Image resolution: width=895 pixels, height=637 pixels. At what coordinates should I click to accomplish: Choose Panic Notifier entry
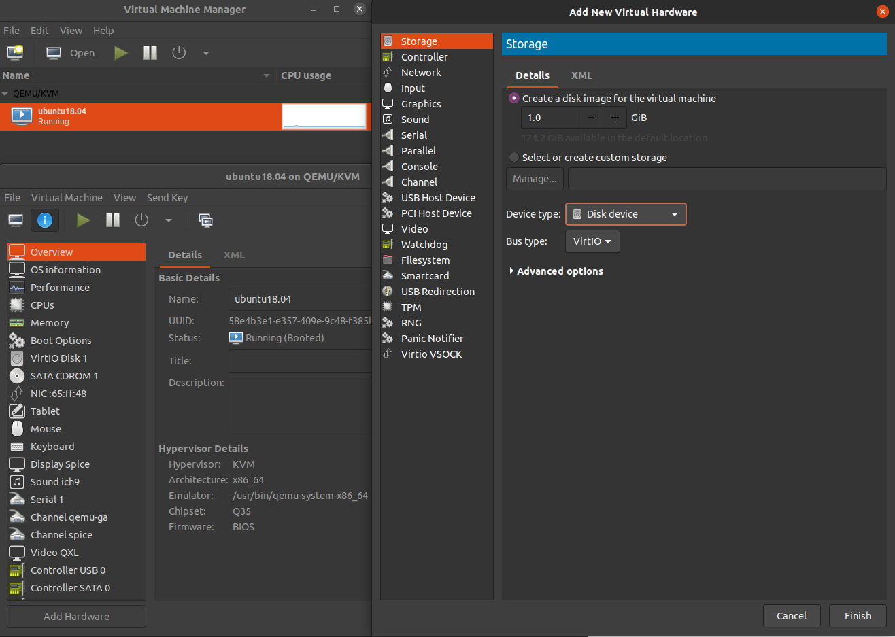[437, 339]
